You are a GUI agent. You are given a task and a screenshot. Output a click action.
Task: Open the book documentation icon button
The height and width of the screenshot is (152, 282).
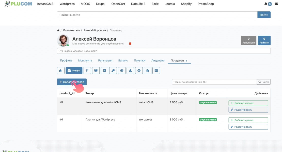tap(96, 70)
